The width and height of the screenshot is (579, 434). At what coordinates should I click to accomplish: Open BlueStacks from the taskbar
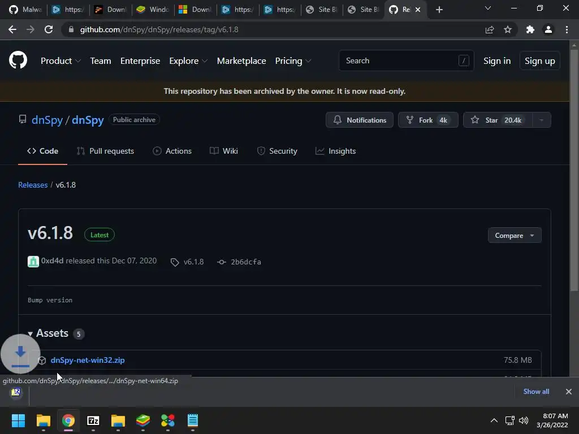click(143, 420)
